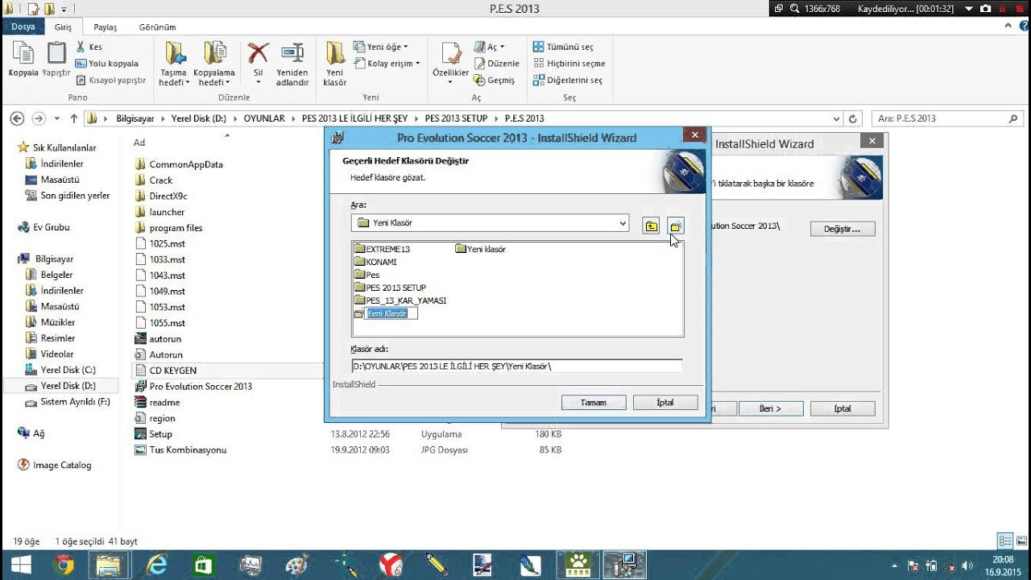Open the Aç (Open) dropdown in the ribbon
This screenshot has height=580, width=1031.
pyautogui.click(x=489, y=47)
